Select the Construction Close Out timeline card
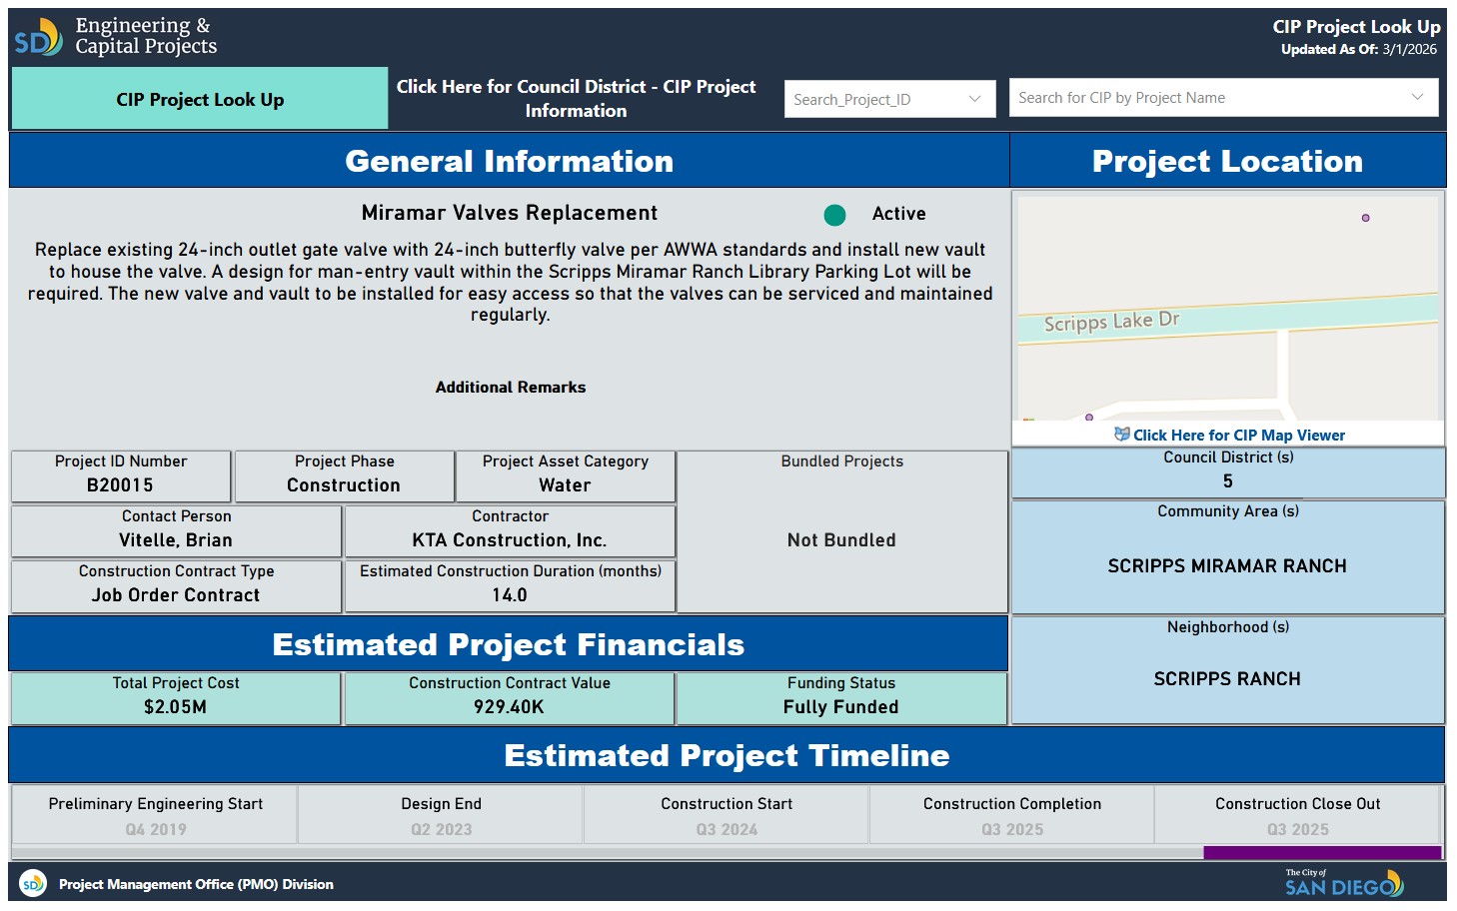Image resolution: width=1457 pixels, height=911 pixels. [x=1297, y=815]
